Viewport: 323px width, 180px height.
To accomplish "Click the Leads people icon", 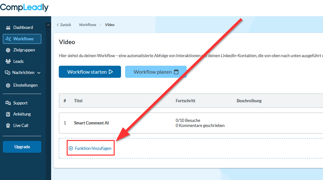I will tap(8, 61).
